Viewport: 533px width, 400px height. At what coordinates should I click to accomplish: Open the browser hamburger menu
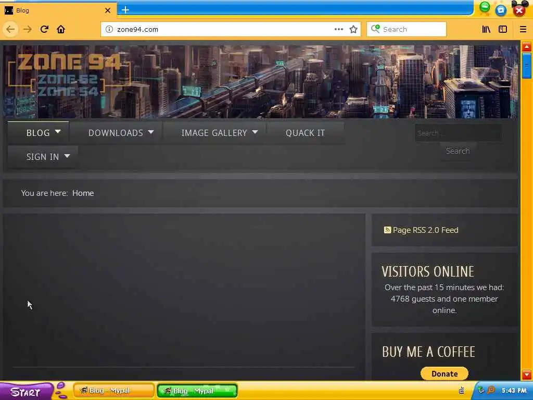coord(523,29)
